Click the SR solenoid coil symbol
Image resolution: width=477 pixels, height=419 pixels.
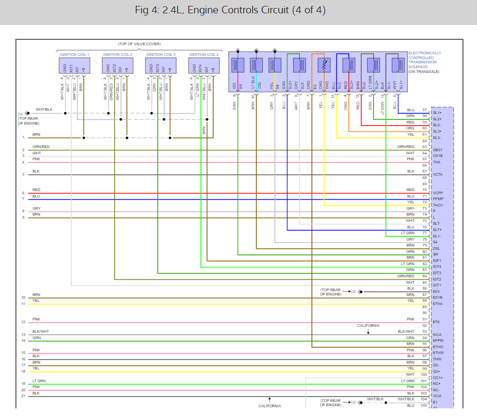coord(238,65)
